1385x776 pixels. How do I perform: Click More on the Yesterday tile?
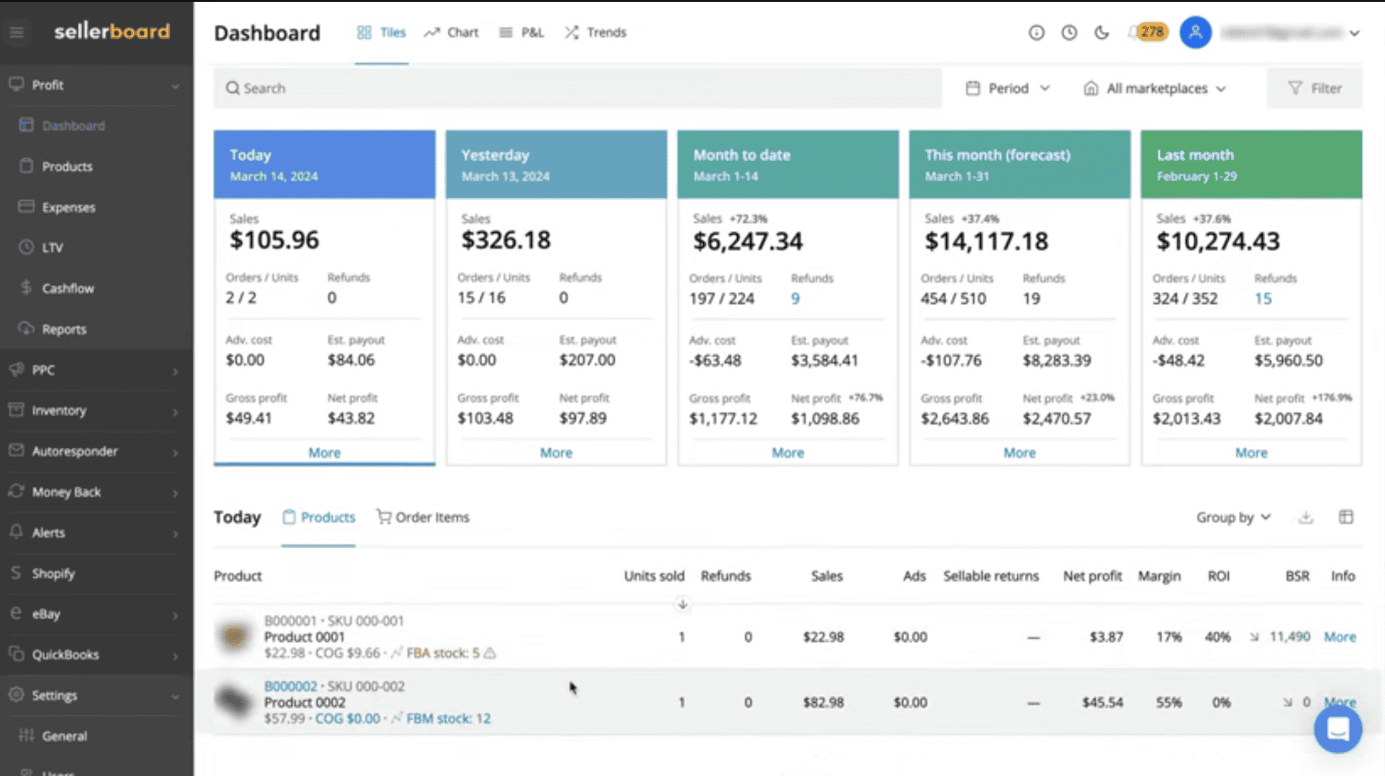[555, 452]
